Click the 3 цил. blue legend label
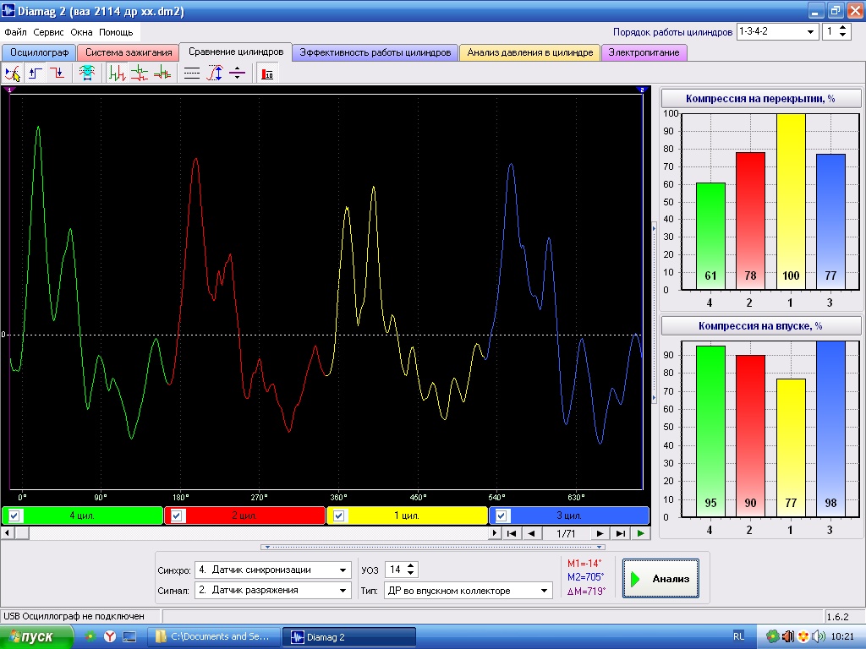Viewport: 866px width, 649px height. (569, 515)
